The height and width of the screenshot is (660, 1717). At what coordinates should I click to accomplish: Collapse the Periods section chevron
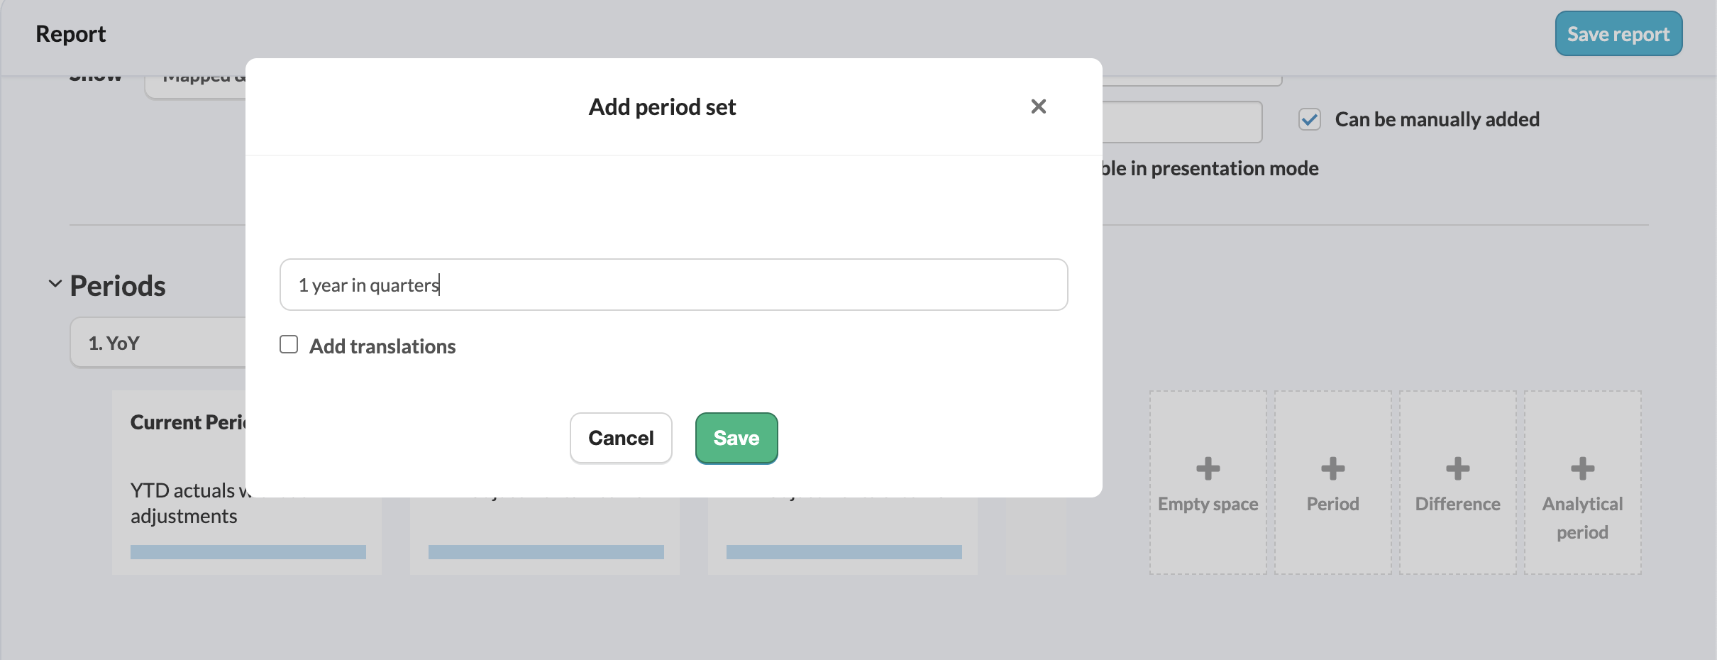55,284
